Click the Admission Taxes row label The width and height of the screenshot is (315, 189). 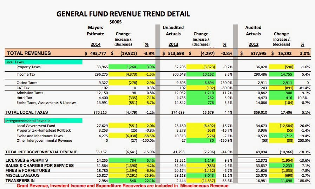pos(30,93)
